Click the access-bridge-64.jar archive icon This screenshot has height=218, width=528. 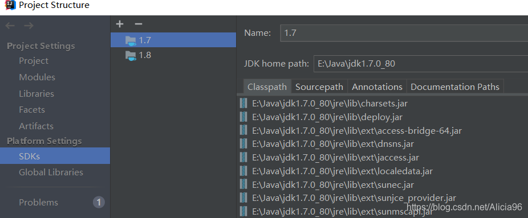tap(243, 130)
